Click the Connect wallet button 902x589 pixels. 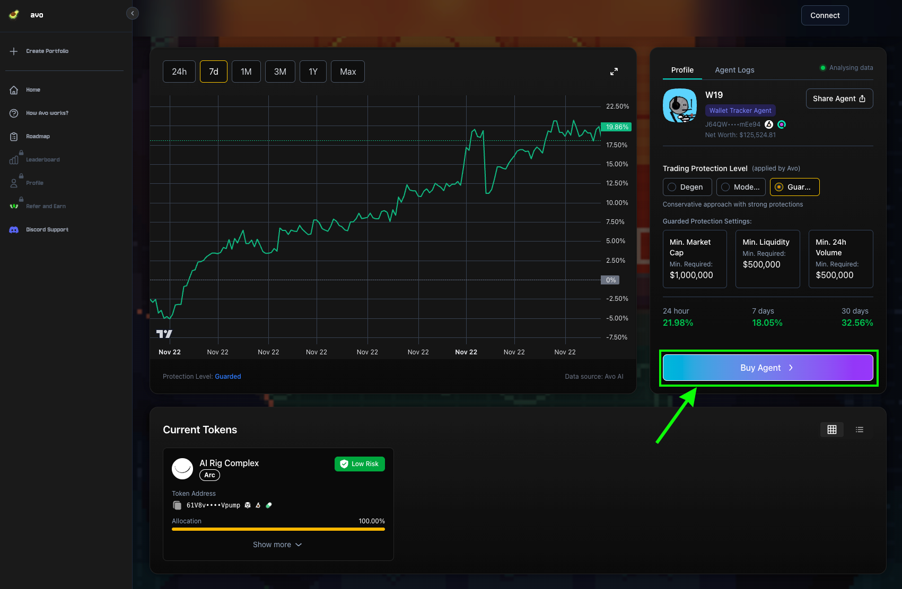[825, 15]
